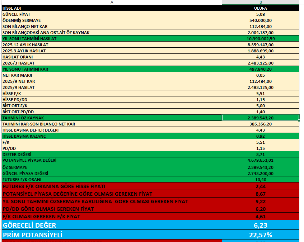Viewport: 304px width, 242px height.
Task: Click the 2025 12 AYLIK HASILAT label
Action: point(112,45)
